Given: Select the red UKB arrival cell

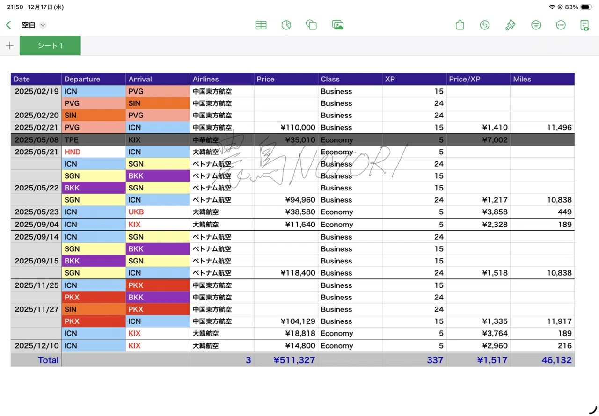Looking at the screenshot, I should [x=158, y=212].
